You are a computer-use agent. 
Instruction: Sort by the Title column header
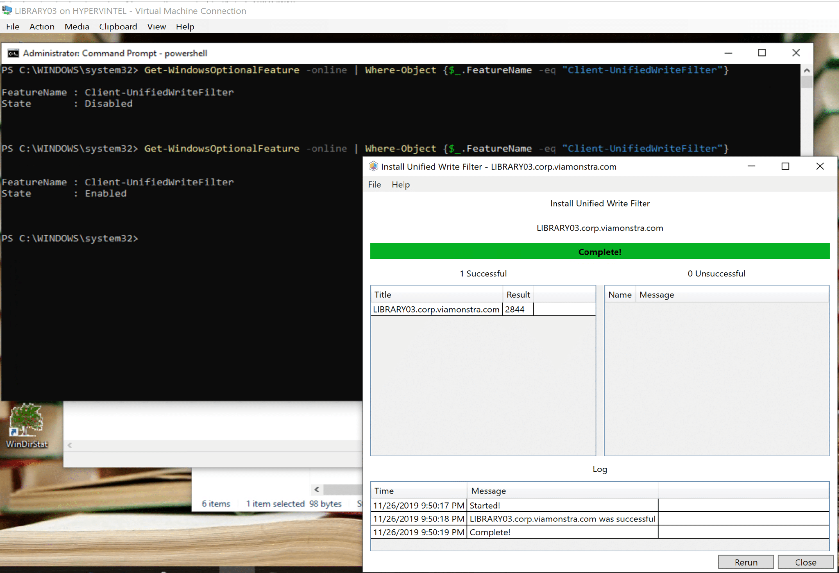pyautogui.click(x=382, y=294)
